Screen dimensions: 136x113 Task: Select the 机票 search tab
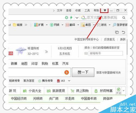[x=55, y=64]
